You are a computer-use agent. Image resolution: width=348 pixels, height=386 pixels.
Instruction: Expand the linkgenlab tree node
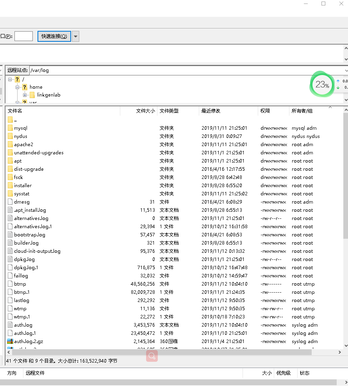pos(25,95)
